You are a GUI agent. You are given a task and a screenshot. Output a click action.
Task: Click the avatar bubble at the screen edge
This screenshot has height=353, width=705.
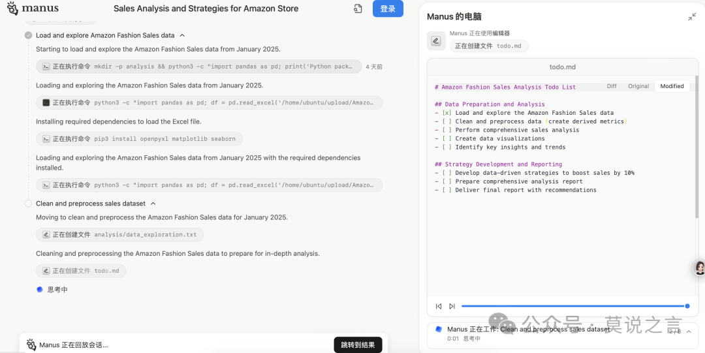coord(699,268)
